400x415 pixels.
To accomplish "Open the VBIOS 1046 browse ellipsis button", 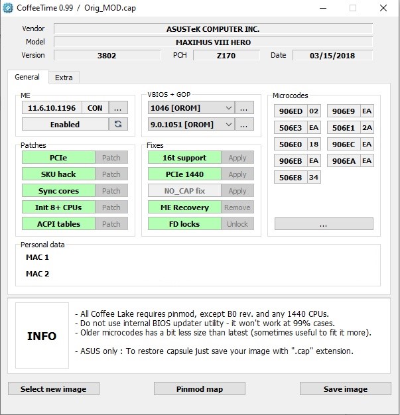I will pos(244,107).
